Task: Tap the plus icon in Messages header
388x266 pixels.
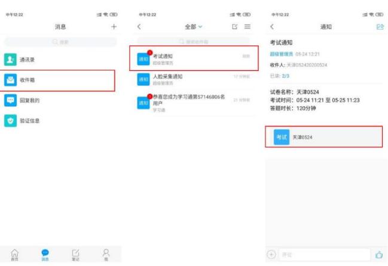Action: (x=114, y=27)
